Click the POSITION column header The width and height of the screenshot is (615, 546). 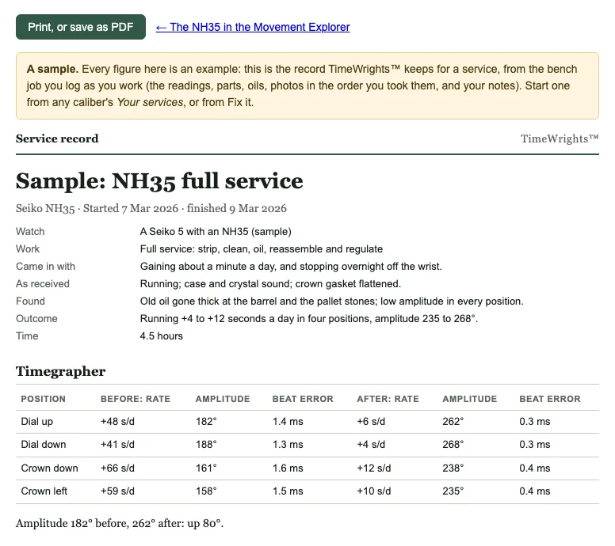(x=43, y=399)
